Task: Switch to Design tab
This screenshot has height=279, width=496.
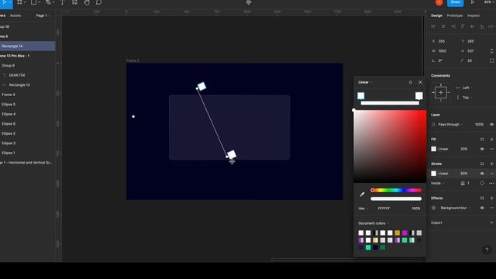Action: pos(436,15)
